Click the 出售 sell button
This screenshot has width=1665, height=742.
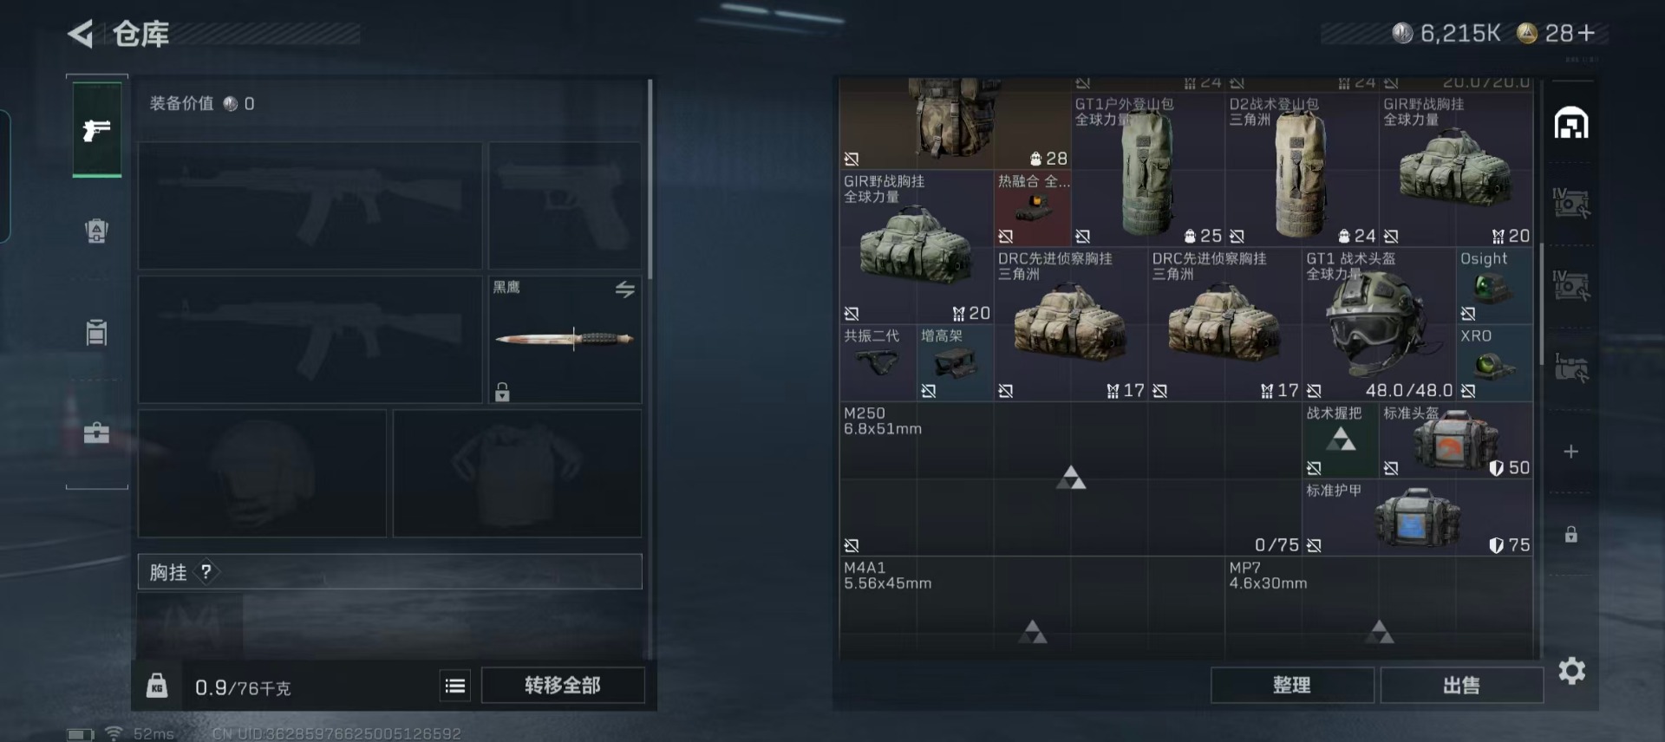tap(1461, 686)
